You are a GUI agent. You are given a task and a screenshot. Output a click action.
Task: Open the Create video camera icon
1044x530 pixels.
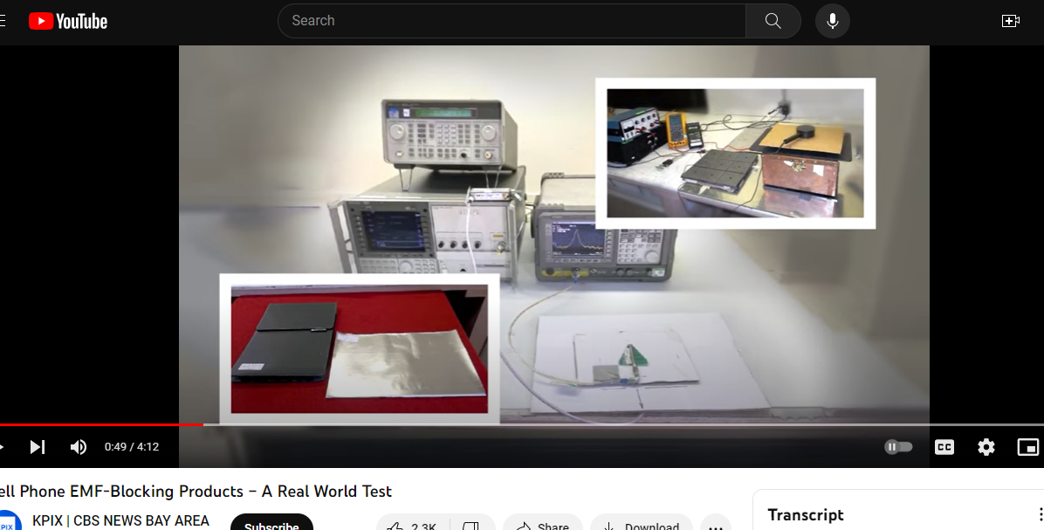click(1011, 21)
